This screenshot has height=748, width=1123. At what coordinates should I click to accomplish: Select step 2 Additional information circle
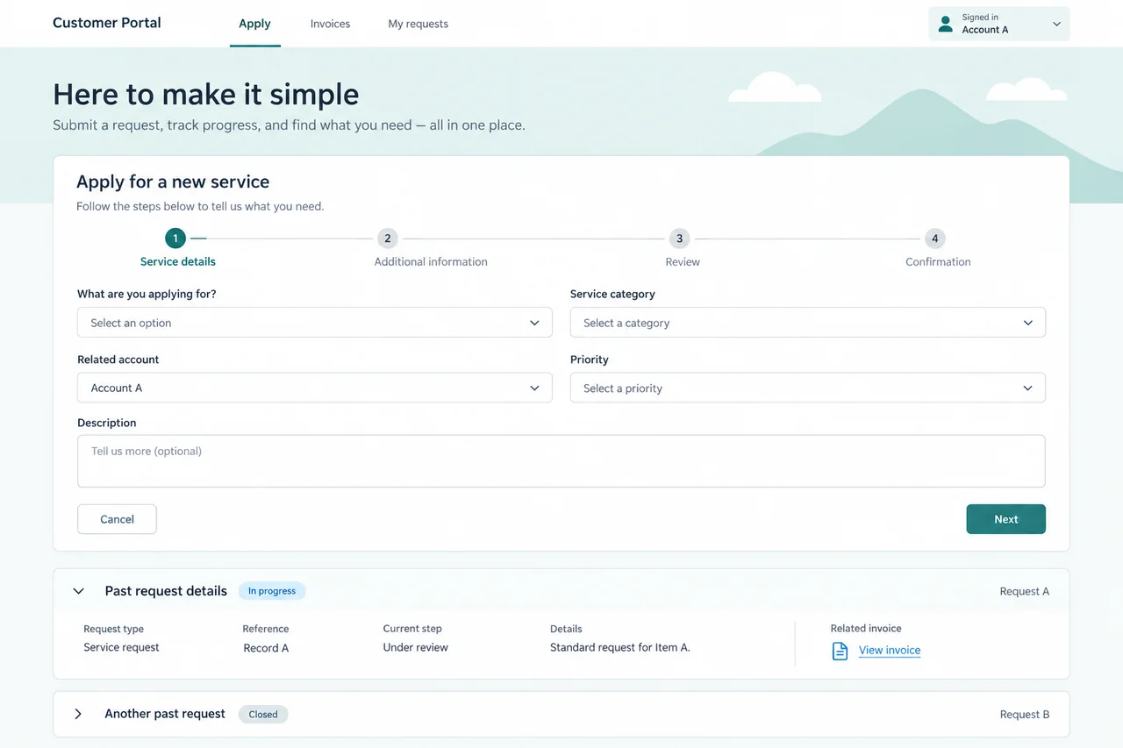[x=388, y=239]
